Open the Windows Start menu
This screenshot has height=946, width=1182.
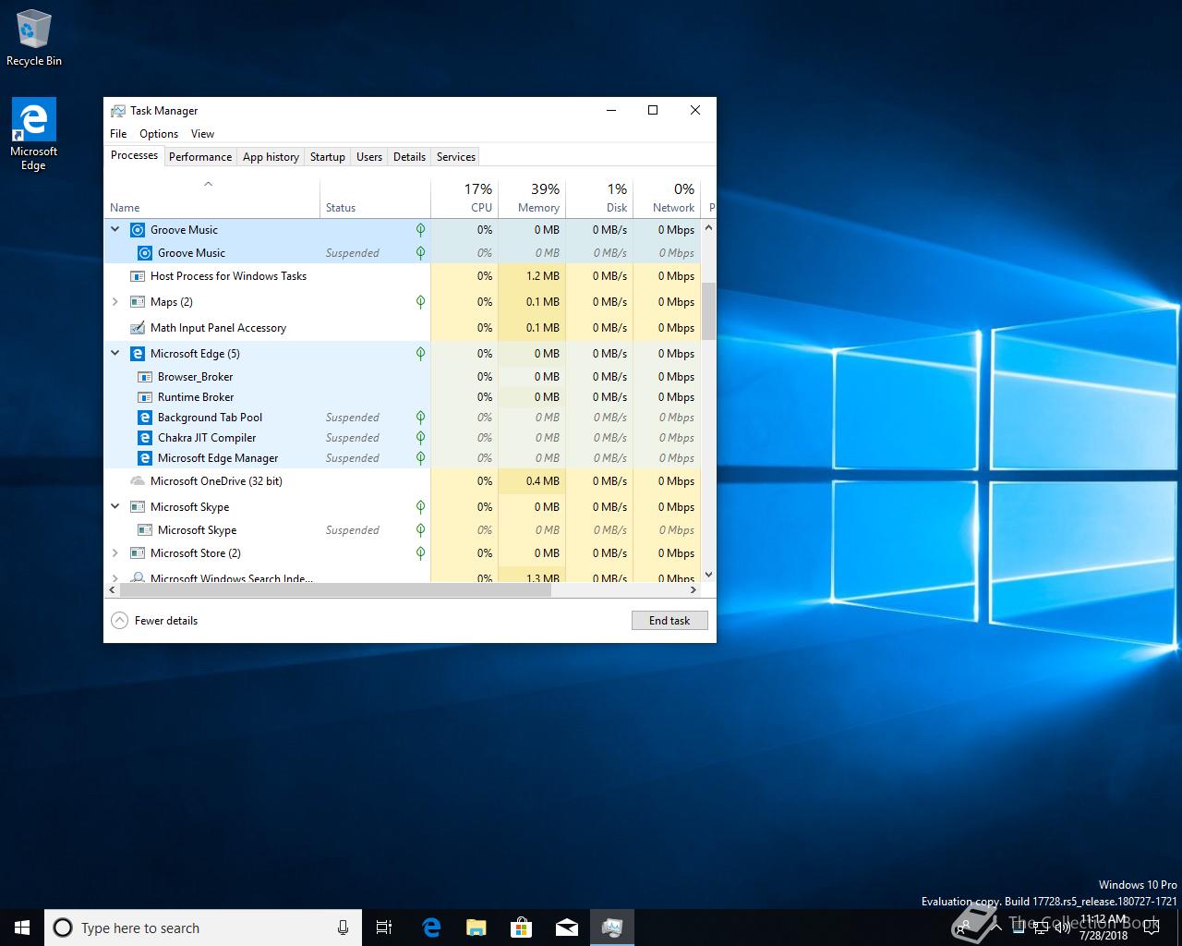pyautogui.click(x=22, y=928)
